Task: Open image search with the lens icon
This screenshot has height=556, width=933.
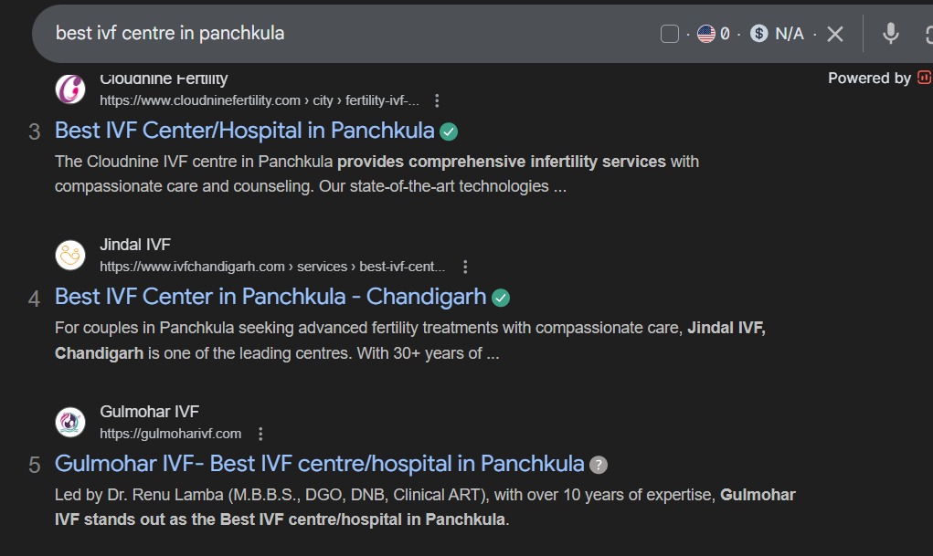Action: 926,34
